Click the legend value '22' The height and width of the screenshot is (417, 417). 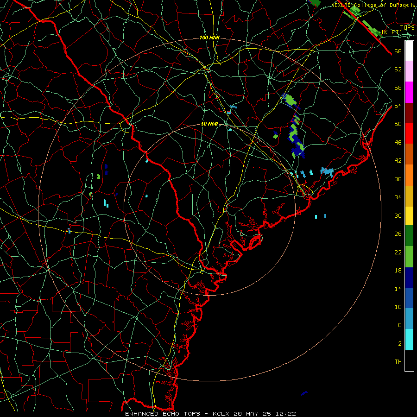[398, 252]
